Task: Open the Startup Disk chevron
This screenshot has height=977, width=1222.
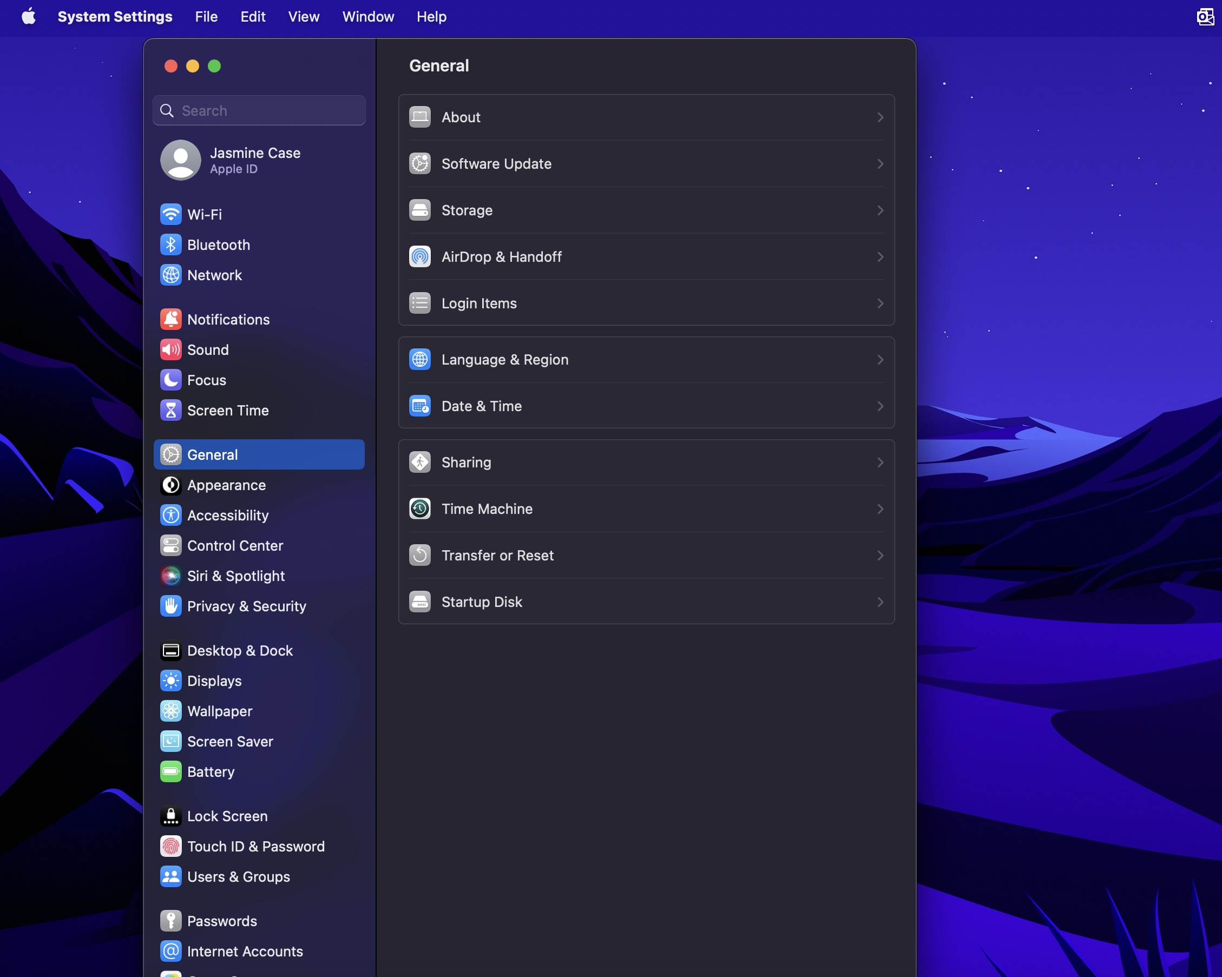Action: [880, 602]
